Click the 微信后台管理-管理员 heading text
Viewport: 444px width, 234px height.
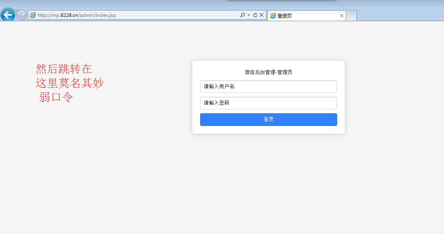click(269, 72)
